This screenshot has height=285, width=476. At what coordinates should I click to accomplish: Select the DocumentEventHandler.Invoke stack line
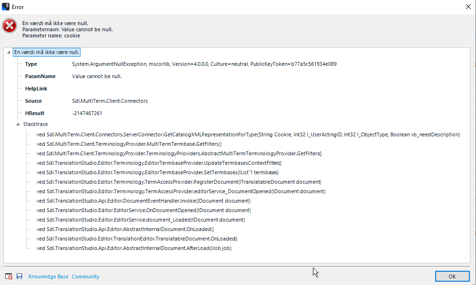[144, 201]
